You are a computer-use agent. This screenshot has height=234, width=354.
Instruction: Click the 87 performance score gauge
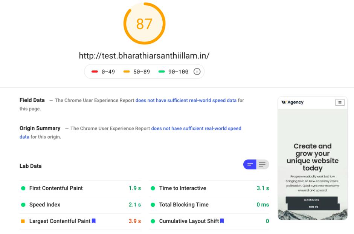pyautogui.click(x=144, y=24)
